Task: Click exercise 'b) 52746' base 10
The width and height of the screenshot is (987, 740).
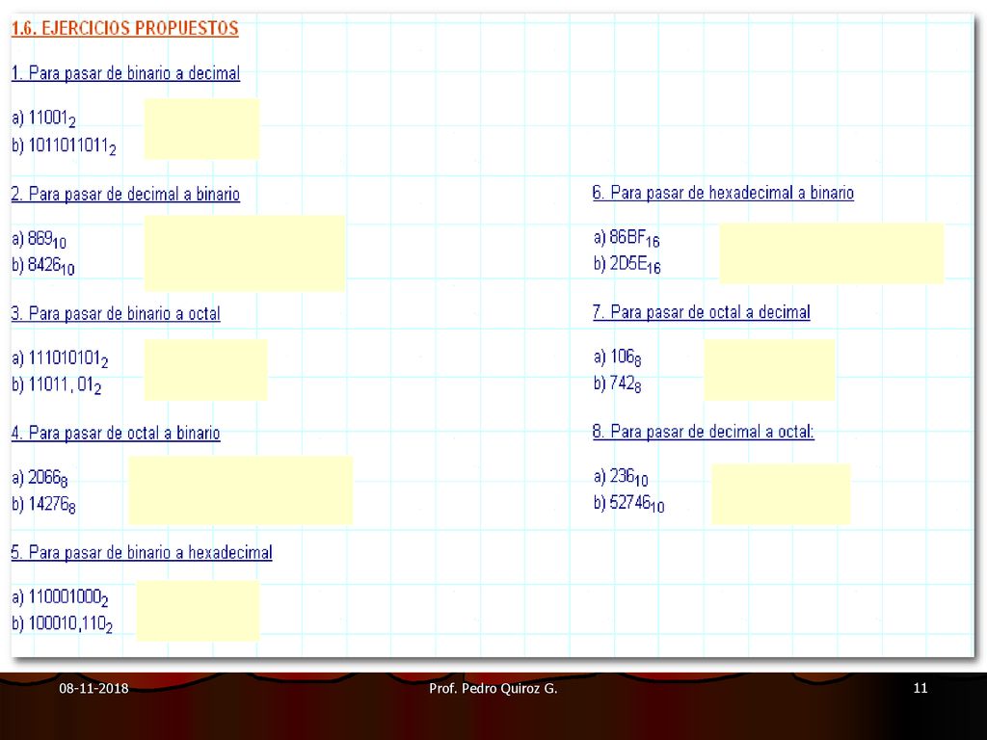Action: click(x=628, y=503)
